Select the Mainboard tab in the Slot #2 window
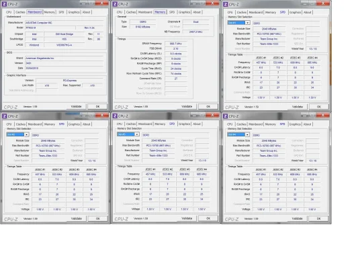Screen dimensions: 354x258 point(34,124)
